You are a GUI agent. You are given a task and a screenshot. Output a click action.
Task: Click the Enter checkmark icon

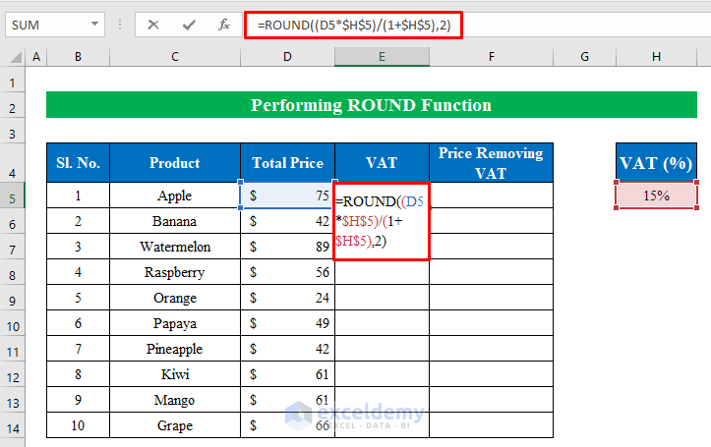[x=189, y=25]
